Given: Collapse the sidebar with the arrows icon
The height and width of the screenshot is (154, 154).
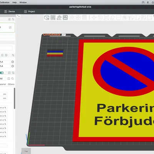Looking at the screenshot, I should [18, 16].
